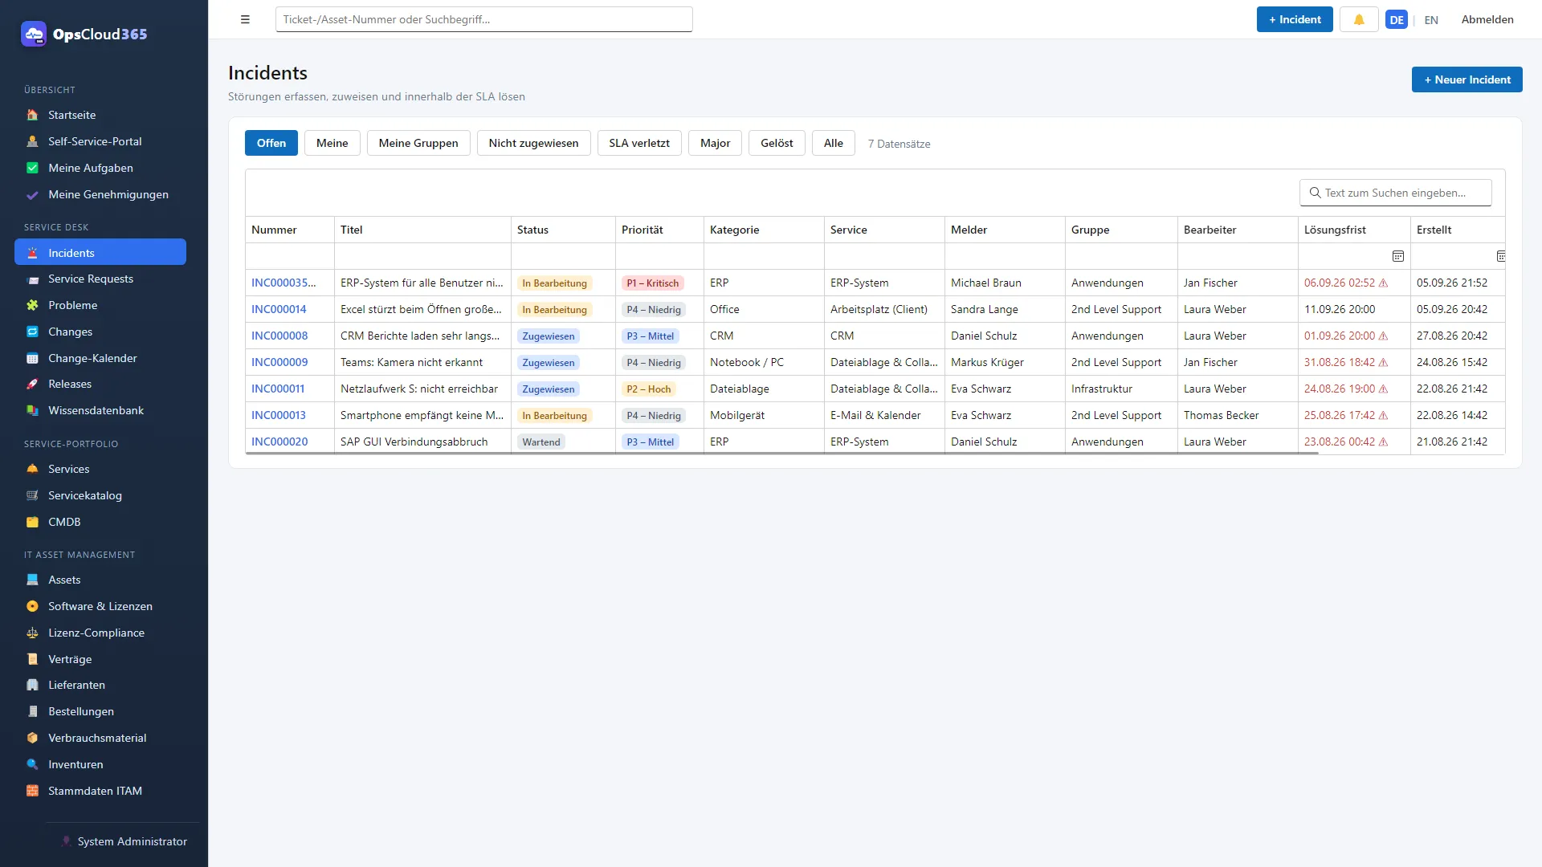
Task: Click the Wartend status badge
Action: tap(541, 442)
